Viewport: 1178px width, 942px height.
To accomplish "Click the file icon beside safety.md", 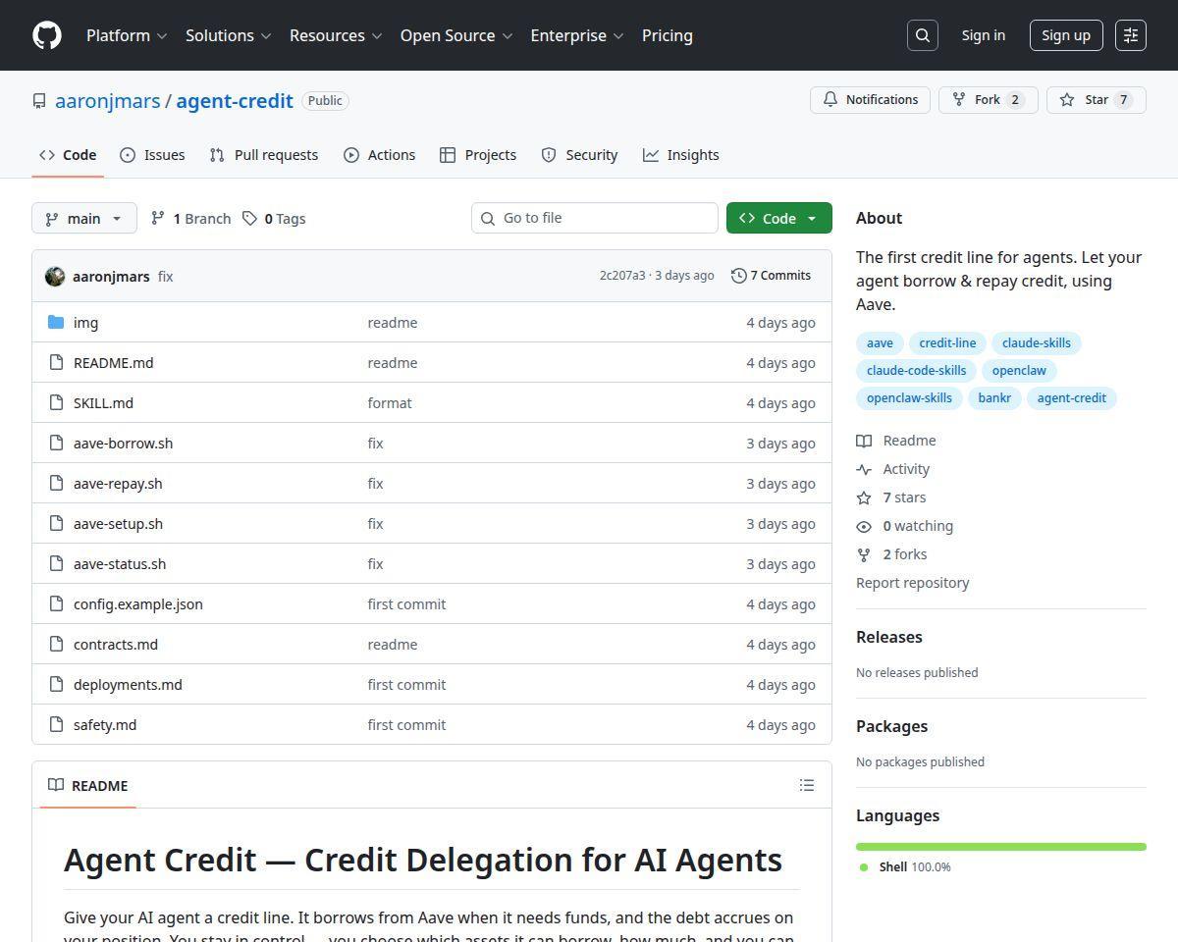I will click(56, 725).
